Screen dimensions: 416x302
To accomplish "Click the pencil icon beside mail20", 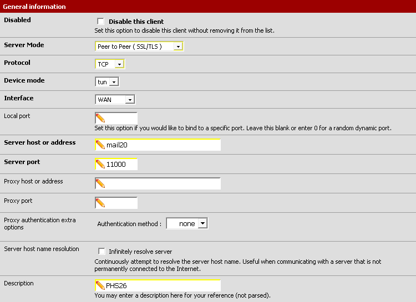I will [x=100, y=145].
